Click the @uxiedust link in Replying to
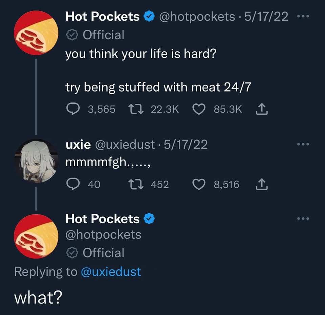This screenshot has width=325, height=315. tap(111, 271)
